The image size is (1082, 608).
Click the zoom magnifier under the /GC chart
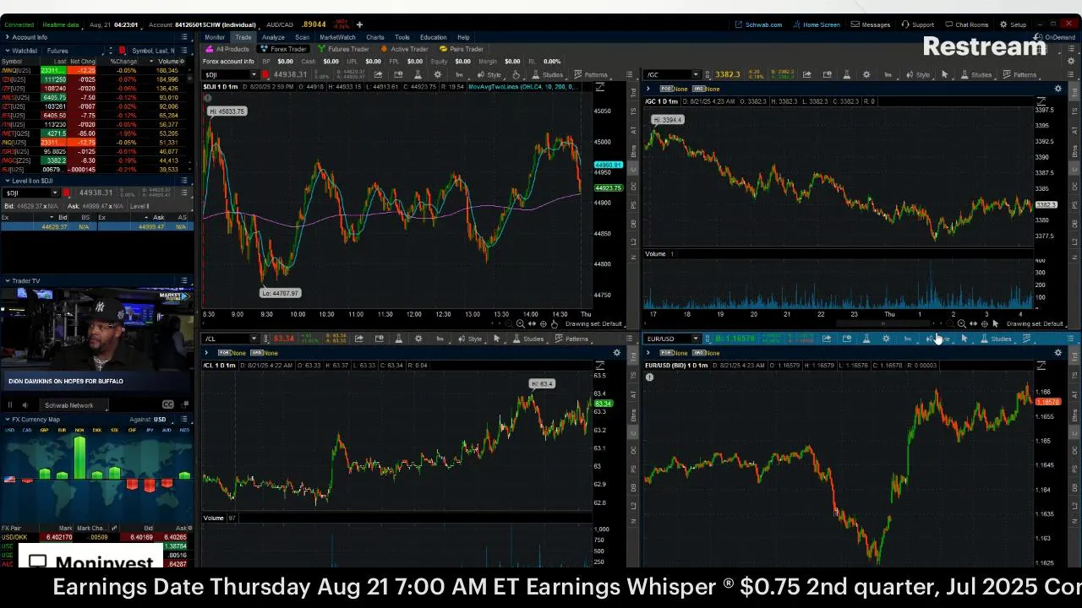click(x=961, y=323)
